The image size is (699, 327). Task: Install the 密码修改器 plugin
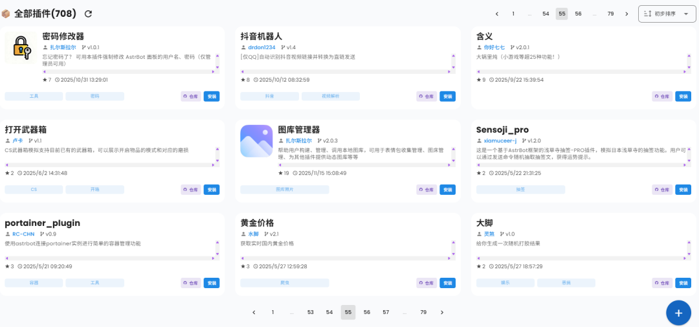click(212, 96)
